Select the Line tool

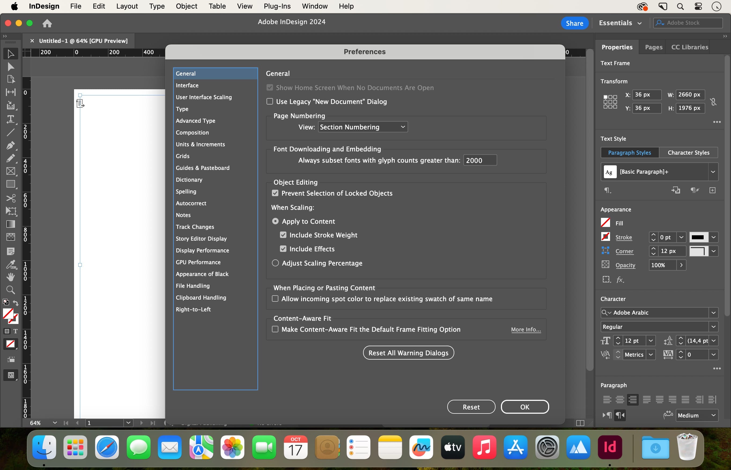pyautogui.click(x=11, y=132)
